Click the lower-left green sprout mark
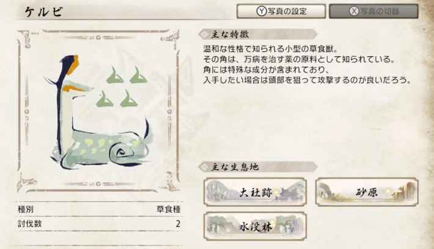 tap(105, 98)
